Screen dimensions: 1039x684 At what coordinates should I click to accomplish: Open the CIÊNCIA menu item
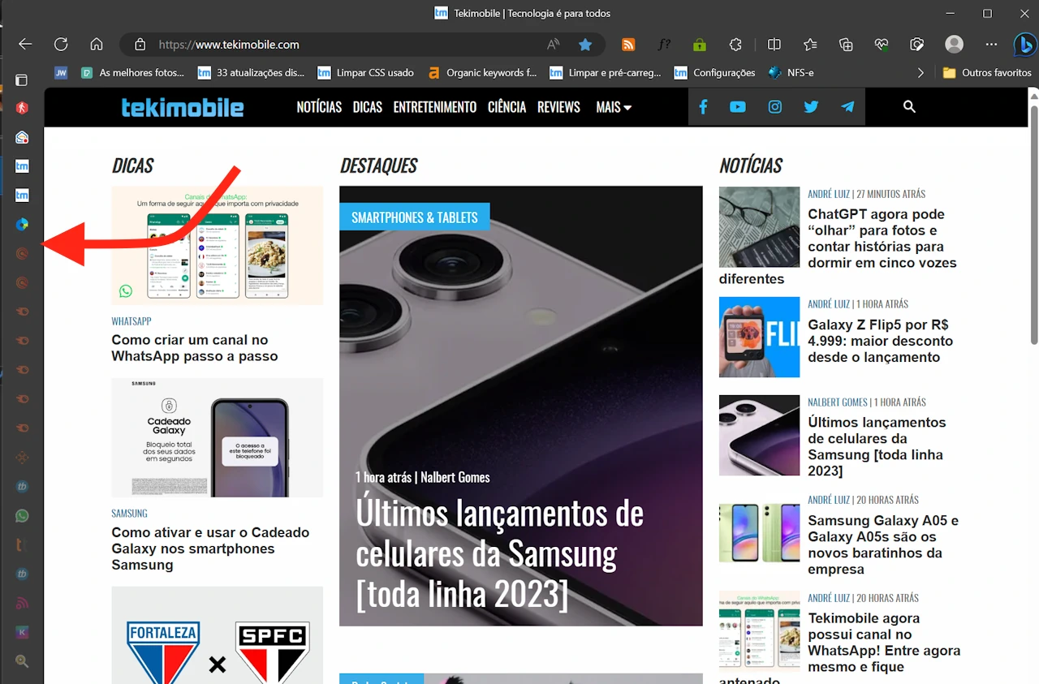tap(507, 107)
